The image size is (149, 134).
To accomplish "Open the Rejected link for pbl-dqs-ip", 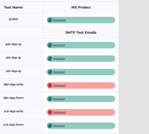I will tap(59, 45).
